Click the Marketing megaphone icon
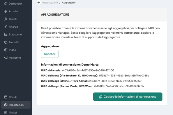Viewport: 173px width, 115px height. 6,58
